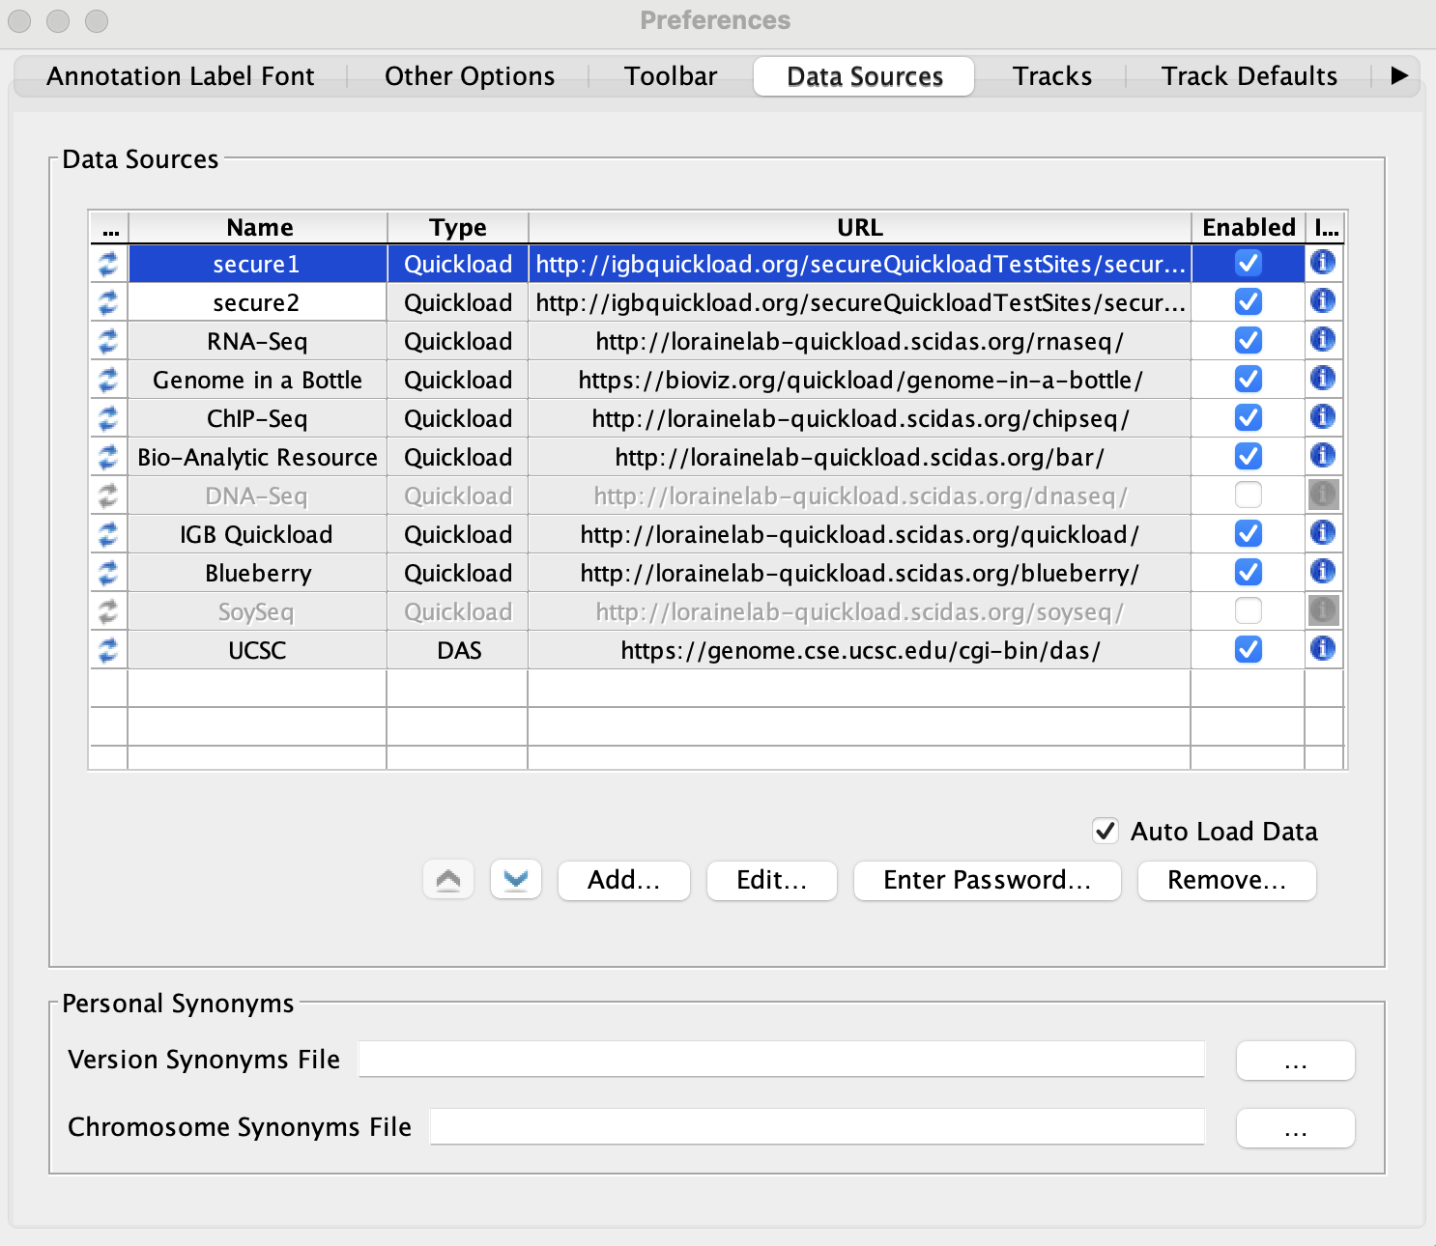Click refresh icon for RNA-Seq row
The width and height of the screenshot is (1436, 1246).
pyautogui.click(x=108, y=341)
